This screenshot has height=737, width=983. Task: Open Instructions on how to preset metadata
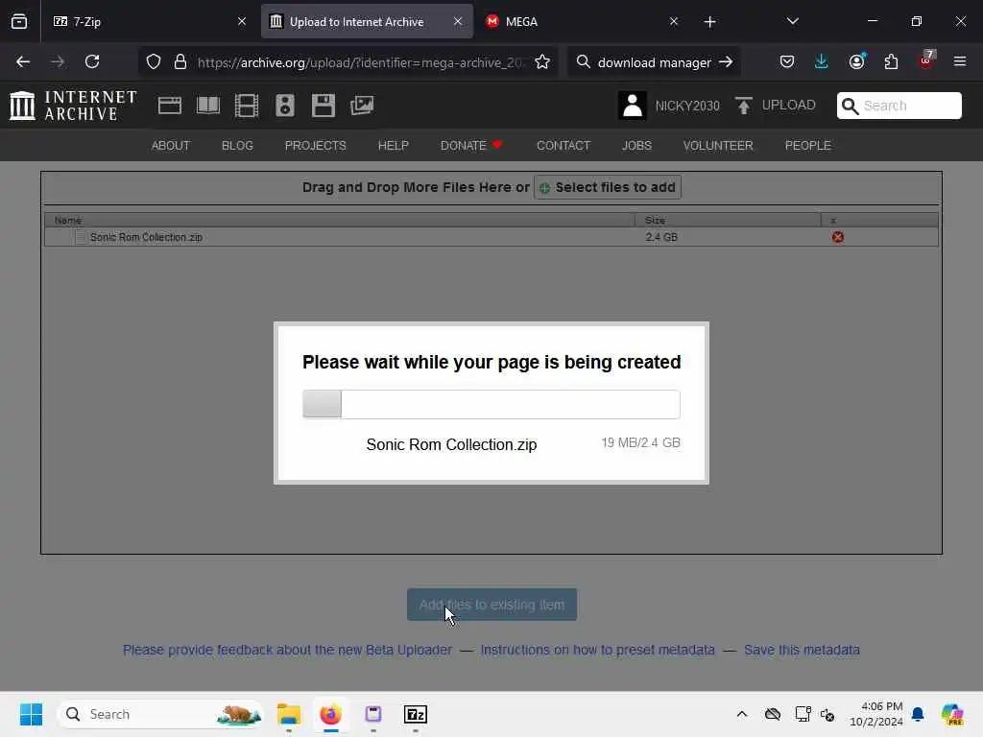coord(597,650)
